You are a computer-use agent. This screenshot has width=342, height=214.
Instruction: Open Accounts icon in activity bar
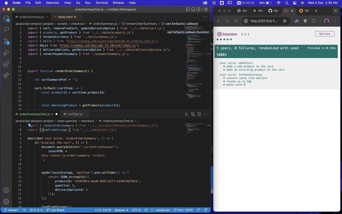pyautogui.click(x=6, y=190)
